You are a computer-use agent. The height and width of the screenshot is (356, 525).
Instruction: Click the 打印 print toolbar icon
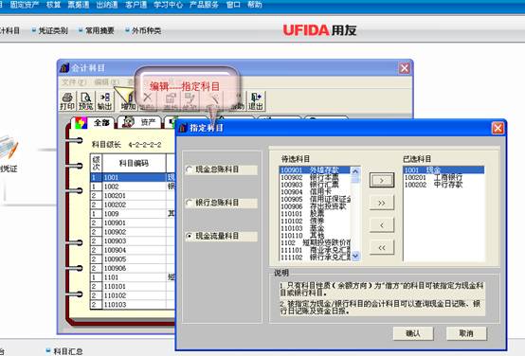click(67, 100)
